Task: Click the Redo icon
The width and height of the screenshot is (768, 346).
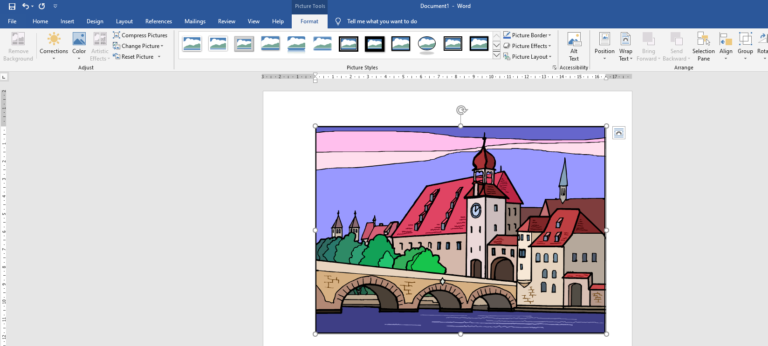Action: [42, 6]
